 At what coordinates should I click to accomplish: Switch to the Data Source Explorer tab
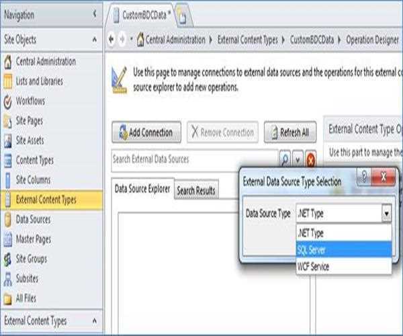(x=143, y=189)
